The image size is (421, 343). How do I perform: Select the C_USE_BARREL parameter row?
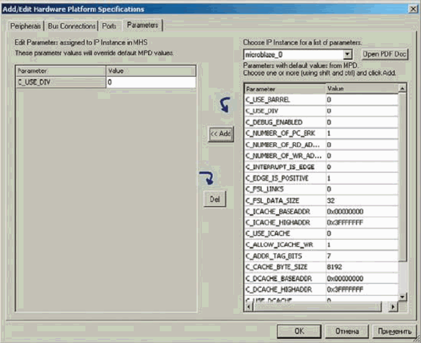click(x=285, y=100)
